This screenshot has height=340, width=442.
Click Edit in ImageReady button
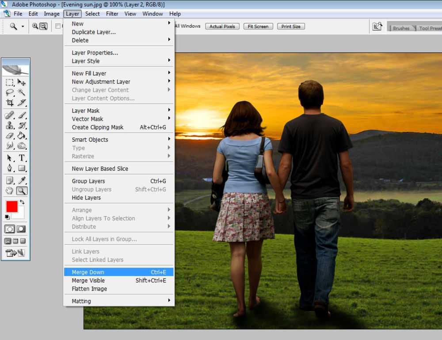click(15, 253)
